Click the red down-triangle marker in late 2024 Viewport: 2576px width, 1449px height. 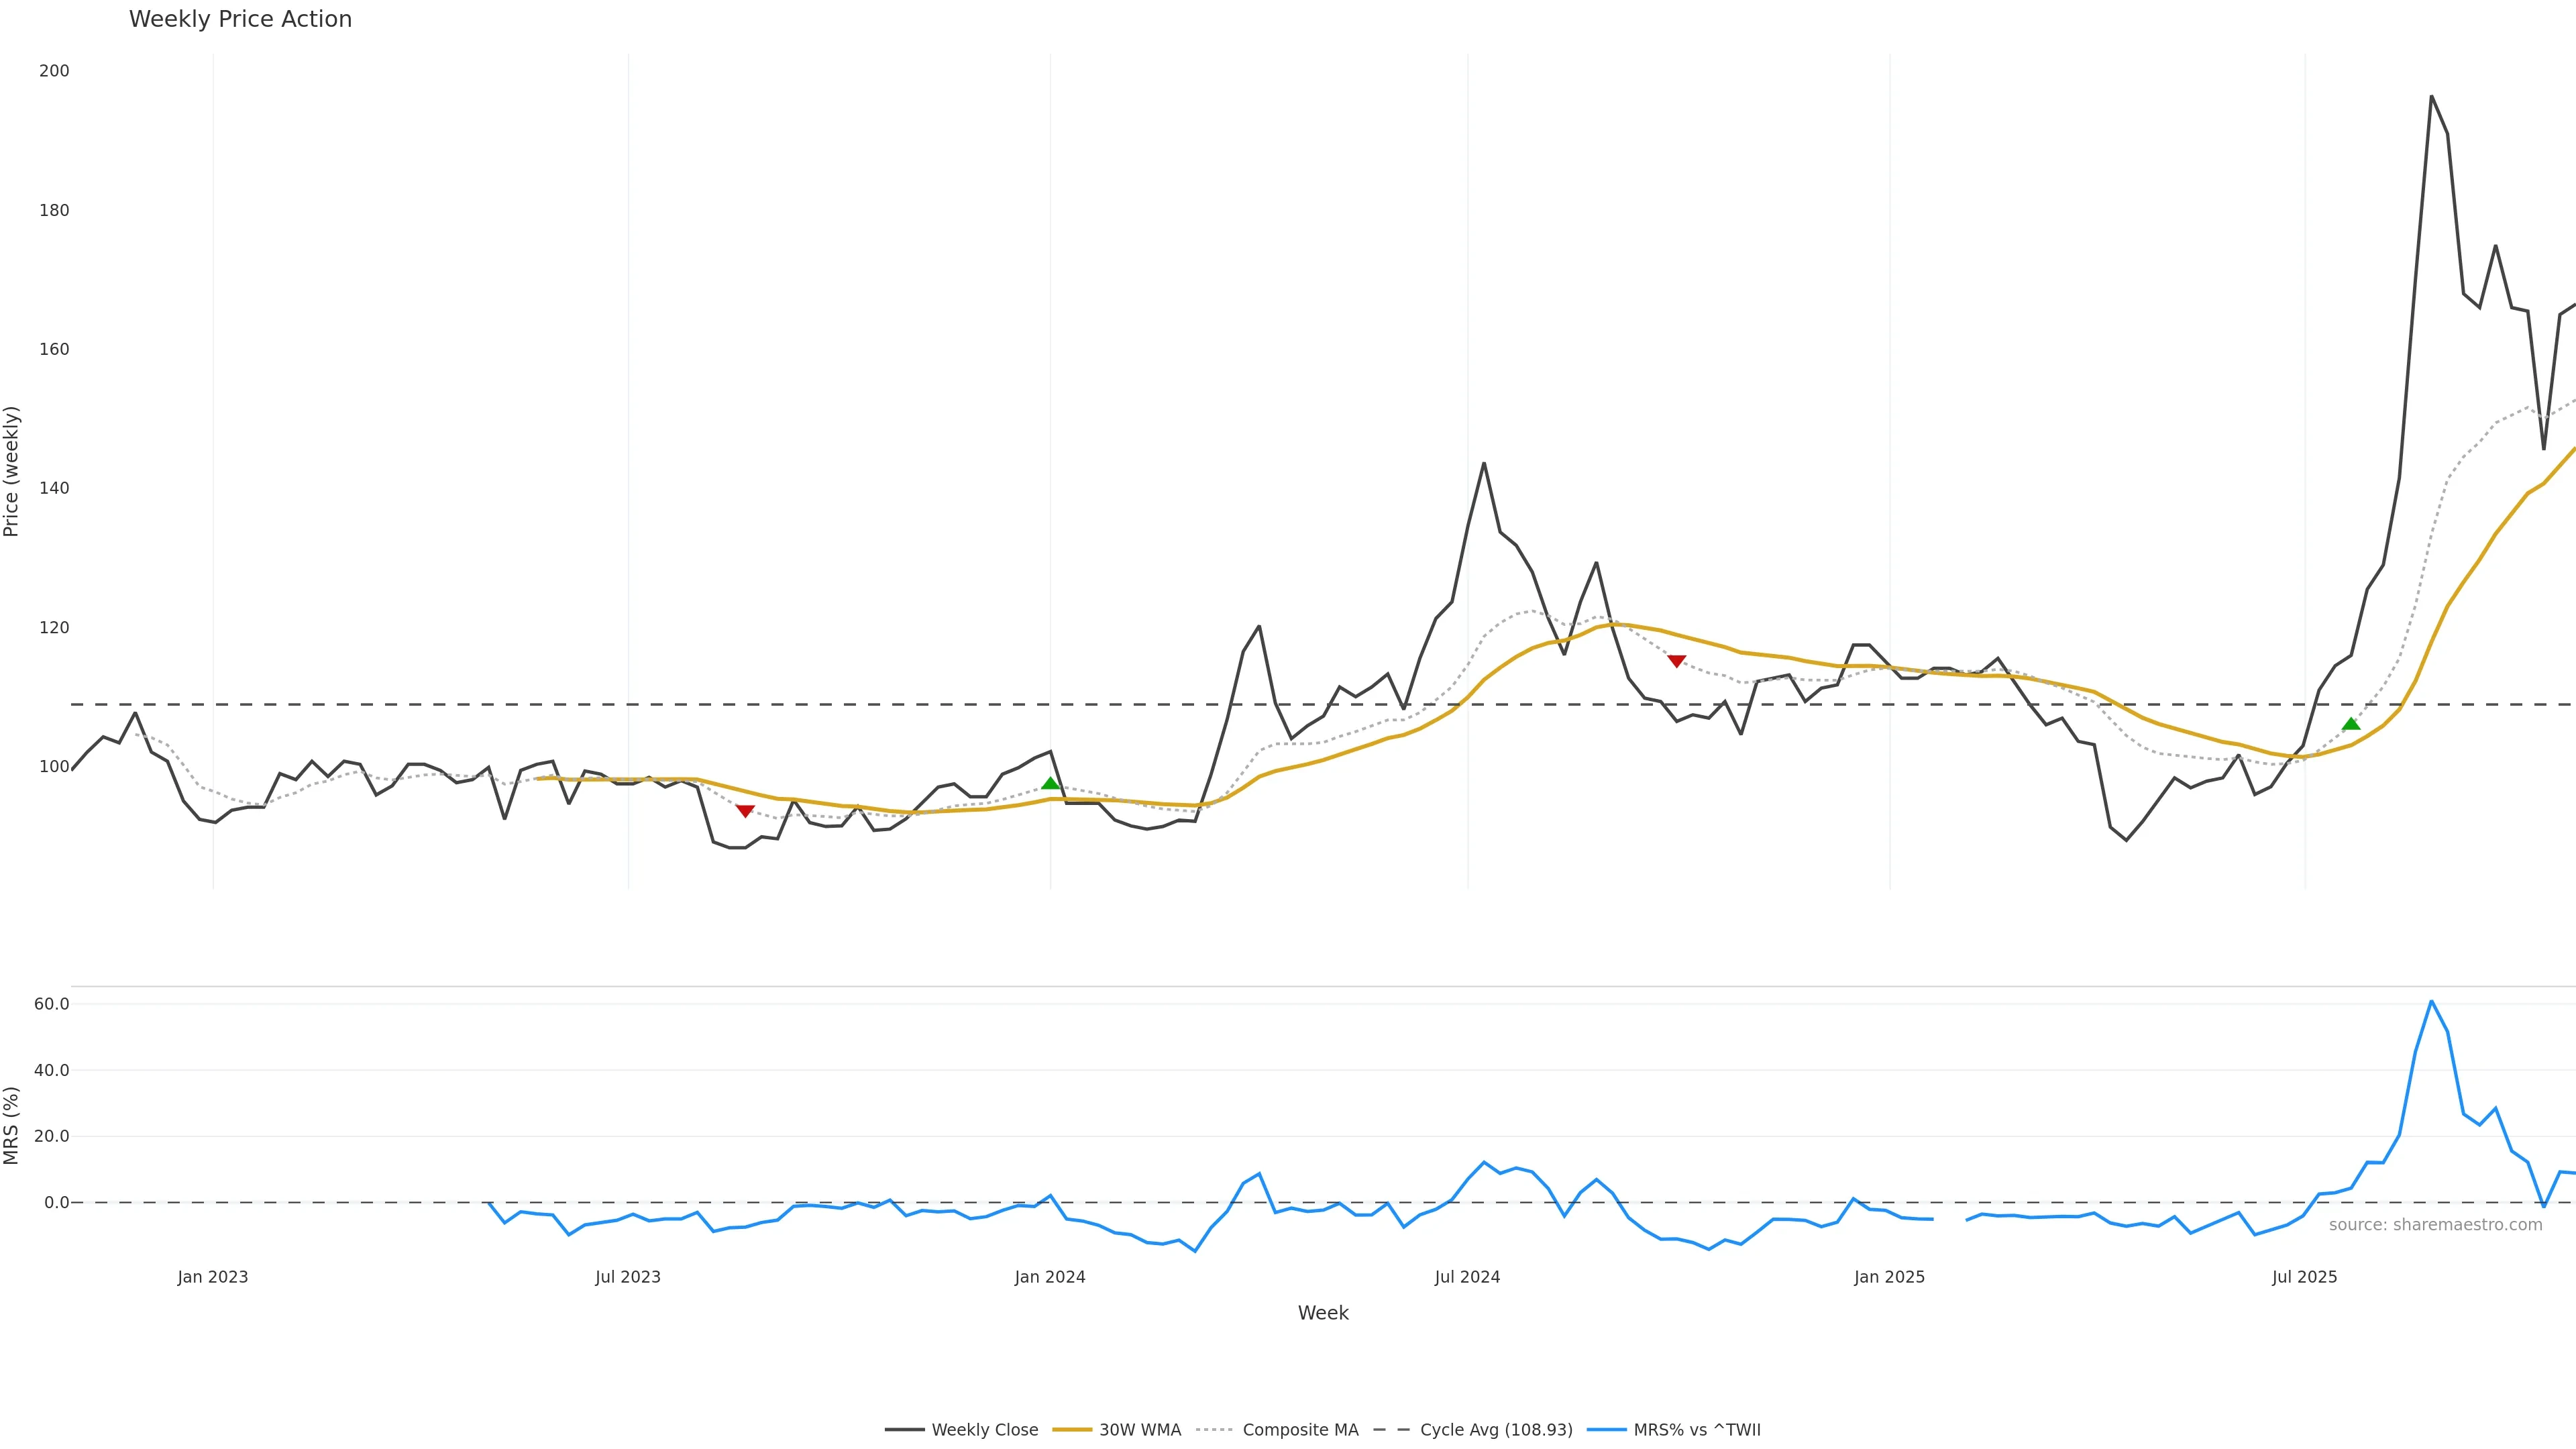coord(1677,660)
